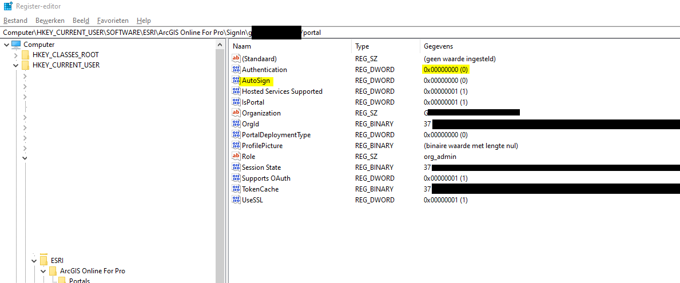Select the Supports OAuth value name
The height and width of the screenshot is (283, 680).
[267, 178]
